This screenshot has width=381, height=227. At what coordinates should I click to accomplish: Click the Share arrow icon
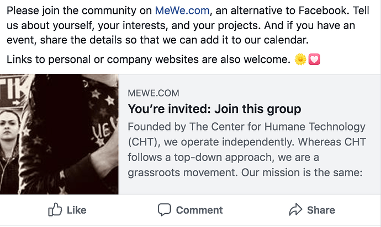click(295, 209)
